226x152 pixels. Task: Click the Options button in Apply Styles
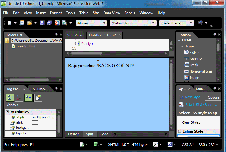(213, 97)
